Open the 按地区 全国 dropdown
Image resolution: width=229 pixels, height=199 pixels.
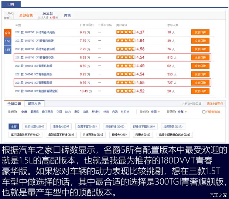click(x=155, y=112)
